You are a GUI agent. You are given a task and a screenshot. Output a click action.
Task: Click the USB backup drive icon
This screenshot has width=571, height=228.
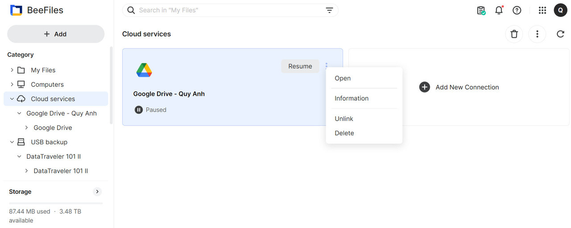pos(21,142)
